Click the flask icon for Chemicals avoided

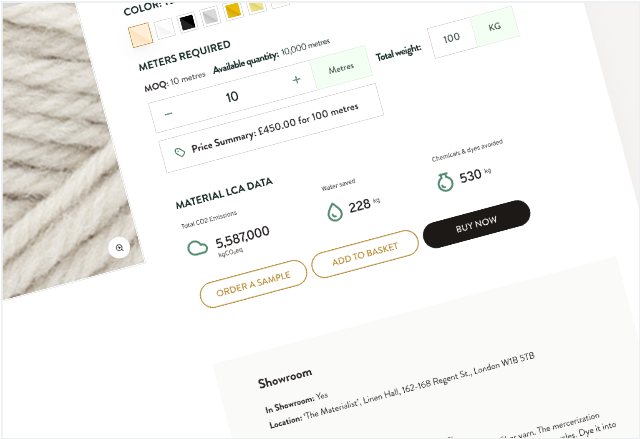(445, 182)
